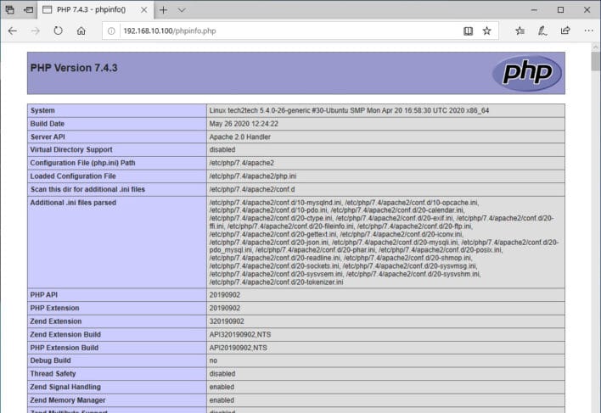Click the System row label
The height and width of the screenshot is (413, 601).
(42, 110)
